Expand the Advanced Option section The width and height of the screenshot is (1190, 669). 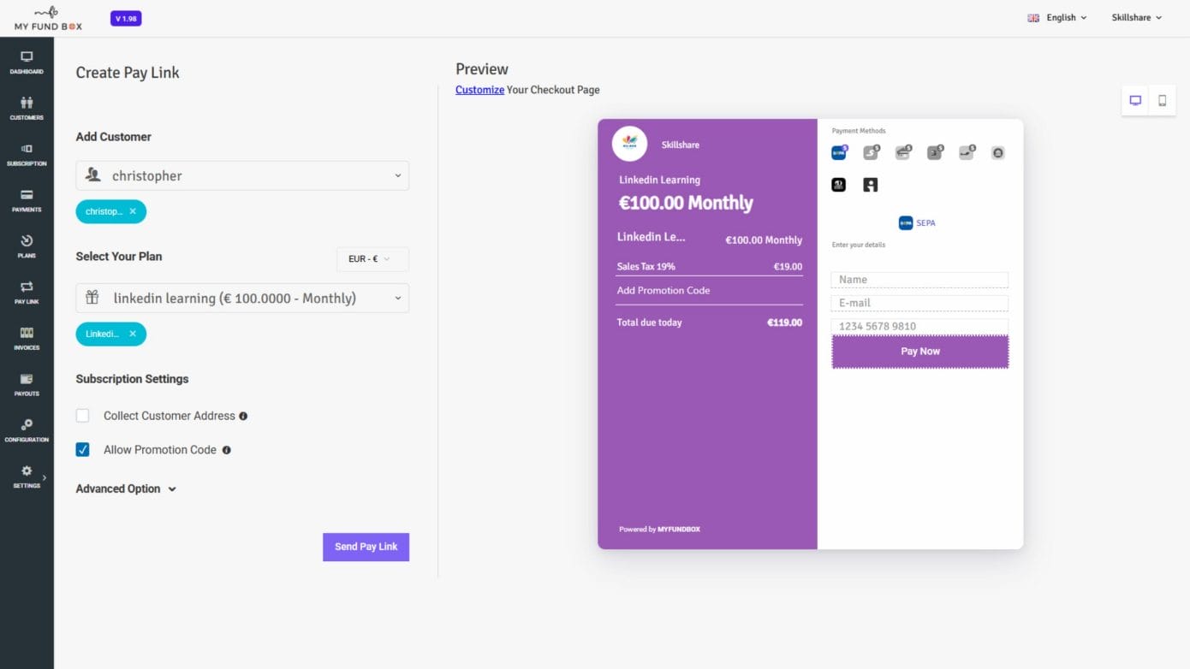coord(126,489)
